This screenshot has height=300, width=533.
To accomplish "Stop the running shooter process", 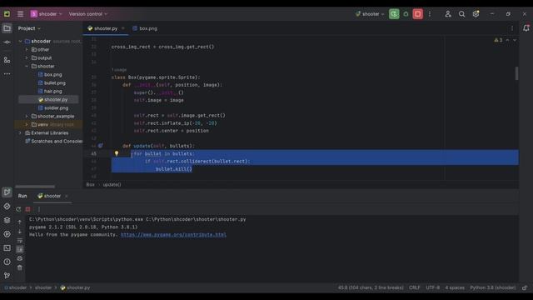I will click(418, 14).
